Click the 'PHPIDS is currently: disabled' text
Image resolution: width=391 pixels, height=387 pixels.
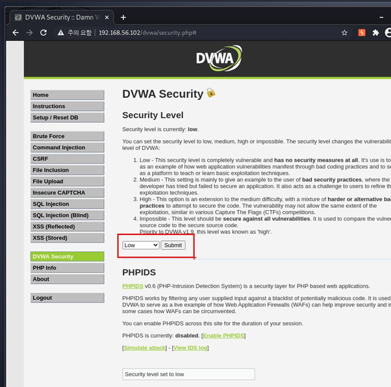point(160,336)
